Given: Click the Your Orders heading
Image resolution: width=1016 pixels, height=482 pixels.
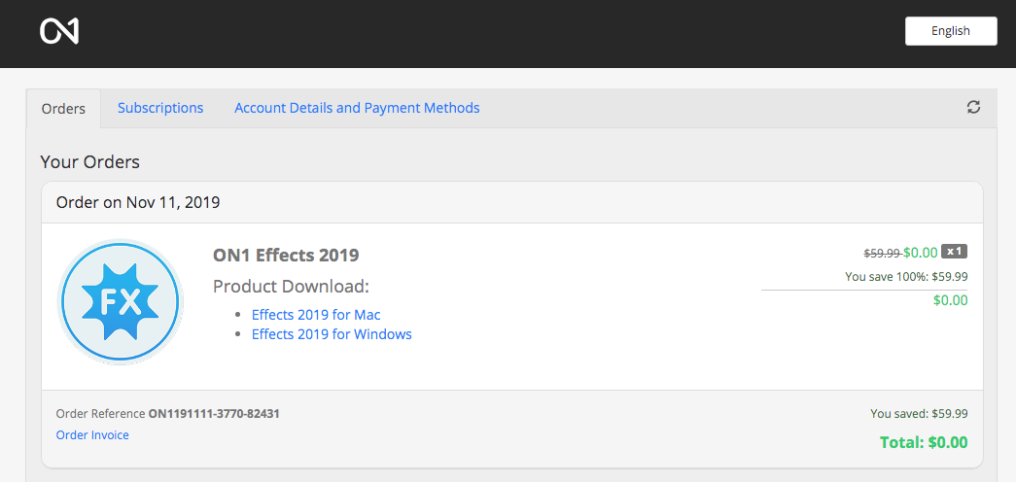Looking at the screenshot, I should [x=90, y=161].
